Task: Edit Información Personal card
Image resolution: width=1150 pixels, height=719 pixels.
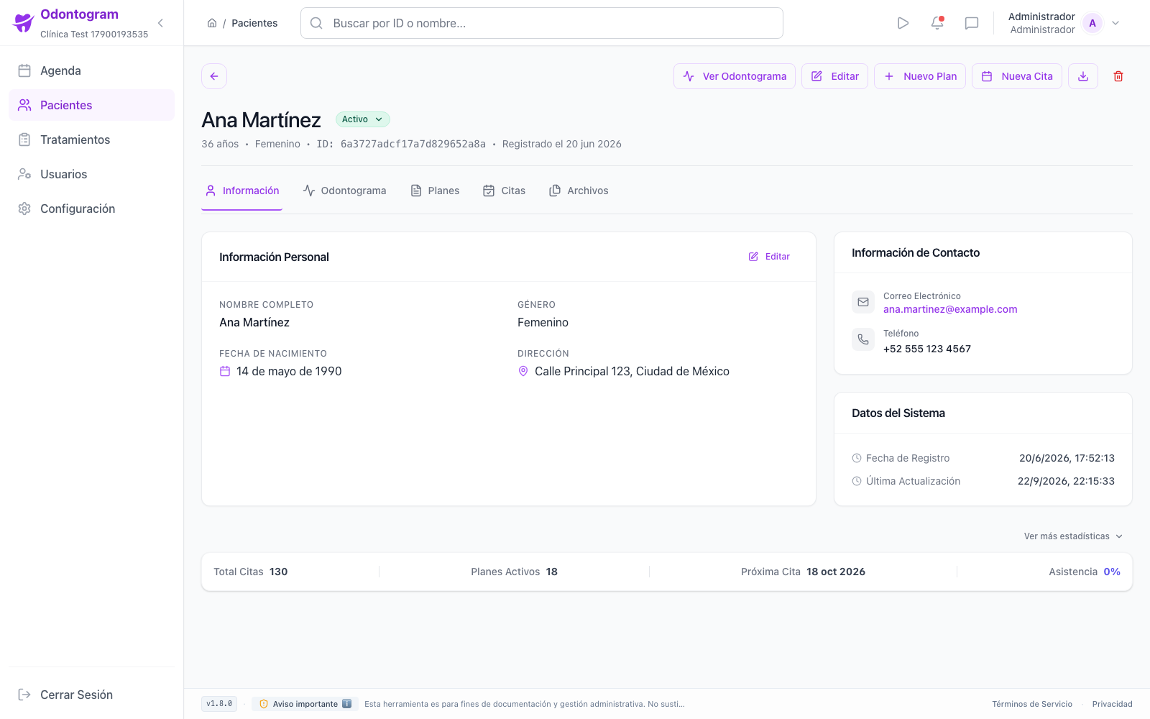Action: tap(769, 257)
